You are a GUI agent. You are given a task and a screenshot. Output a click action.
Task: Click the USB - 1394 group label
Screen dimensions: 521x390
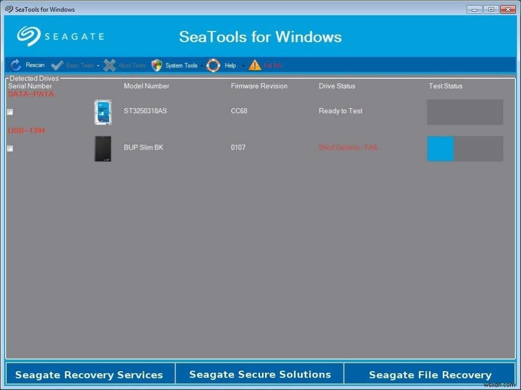point(26,131)
